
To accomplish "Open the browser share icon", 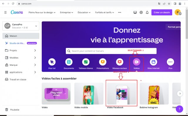I will click(x=164, y=4).
